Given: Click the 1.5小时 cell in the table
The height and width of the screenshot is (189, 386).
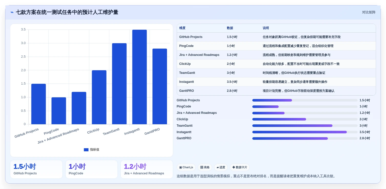Looking at the screenshot, I should click(x=232, y=37).
